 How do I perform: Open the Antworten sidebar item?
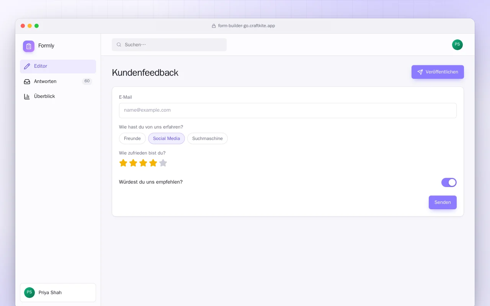point(58,81)
